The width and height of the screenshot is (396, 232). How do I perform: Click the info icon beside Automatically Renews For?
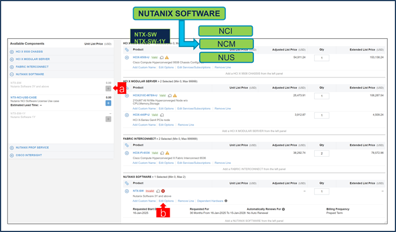[283, 209]
